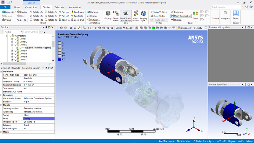254x143 pixels.
Task: Toggle the blue RZ legend box
Action: (x=60, y=59)
